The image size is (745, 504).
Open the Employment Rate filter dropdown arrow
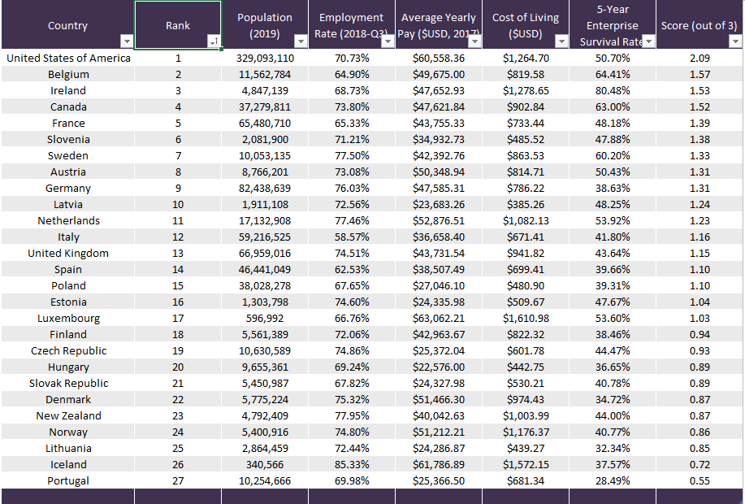pos(387,41)
